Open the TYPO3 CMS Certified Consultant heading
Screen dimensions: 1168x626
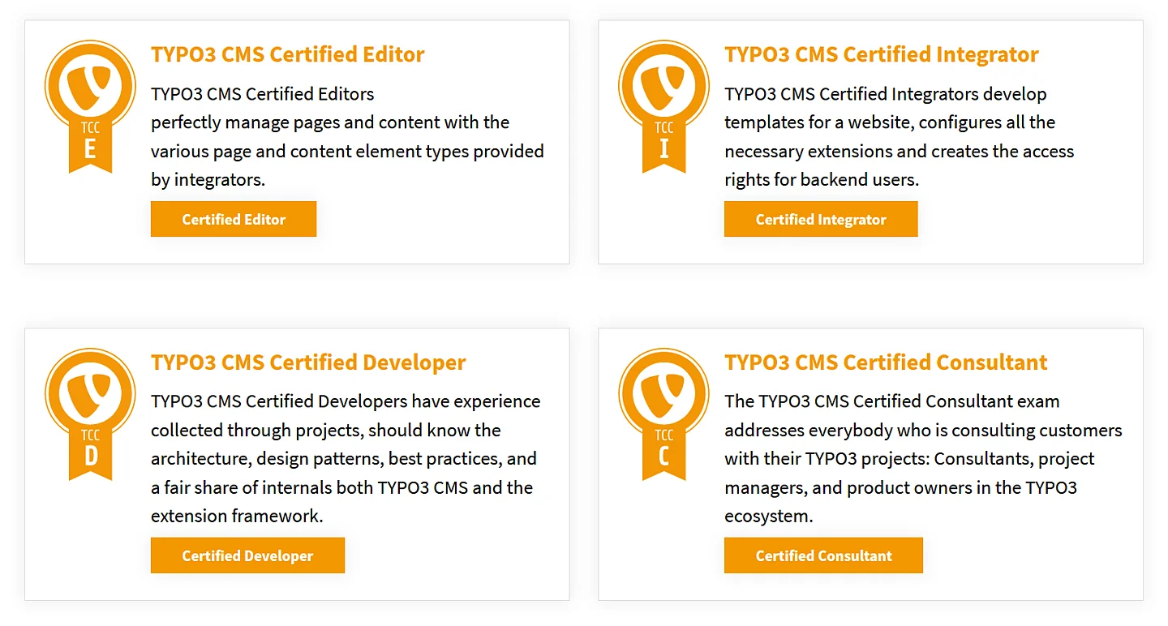pos(886,362)
